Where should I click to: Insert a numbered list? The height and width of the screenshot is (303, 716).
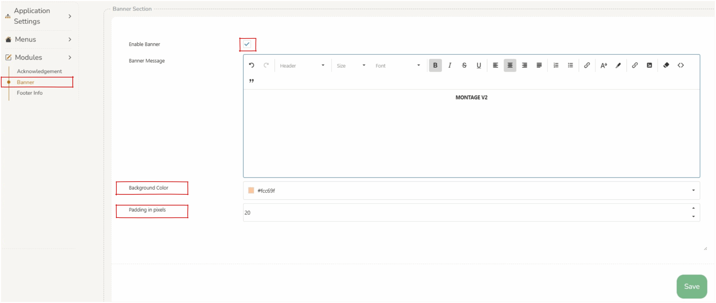(556, 65)
